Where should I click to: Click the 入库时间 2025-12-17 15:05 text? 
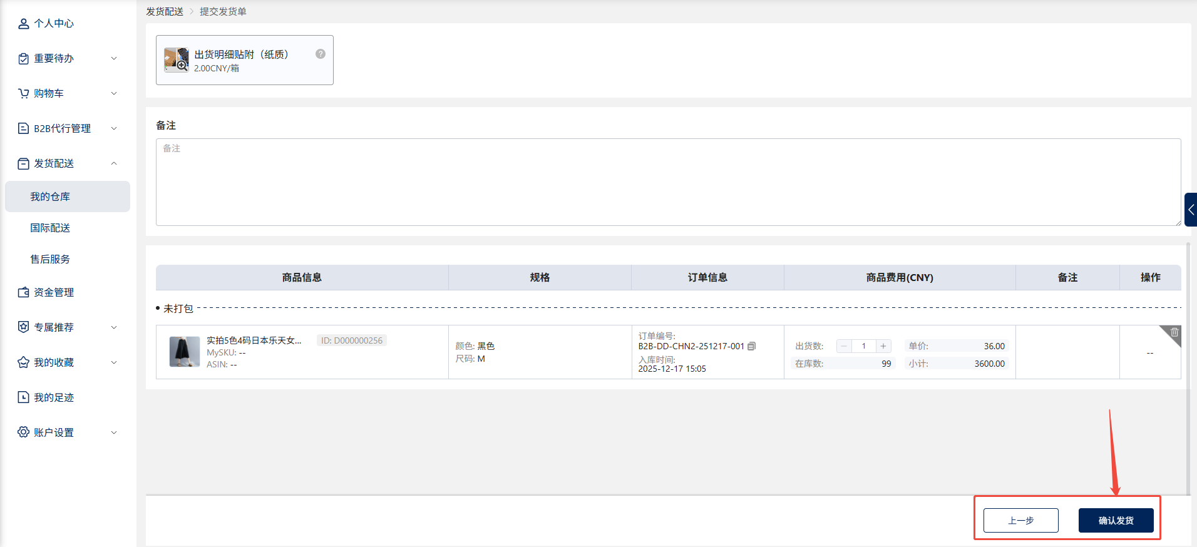(x=672, y=369)
